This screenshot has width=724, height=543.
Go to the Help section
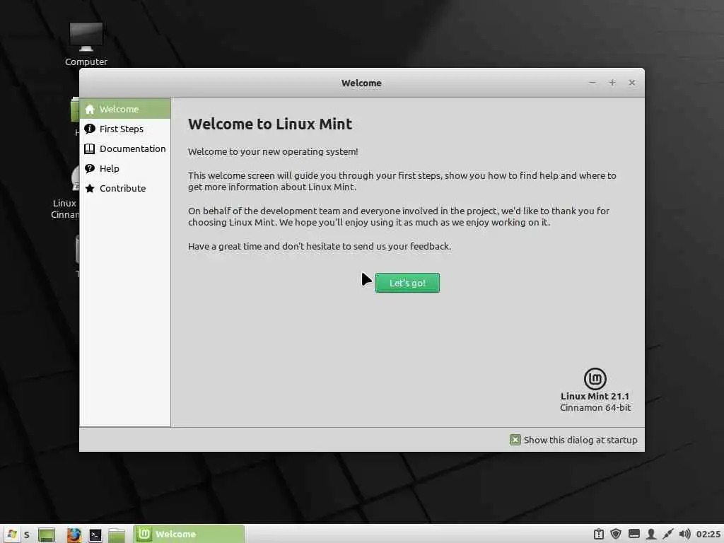coord(125,168)
